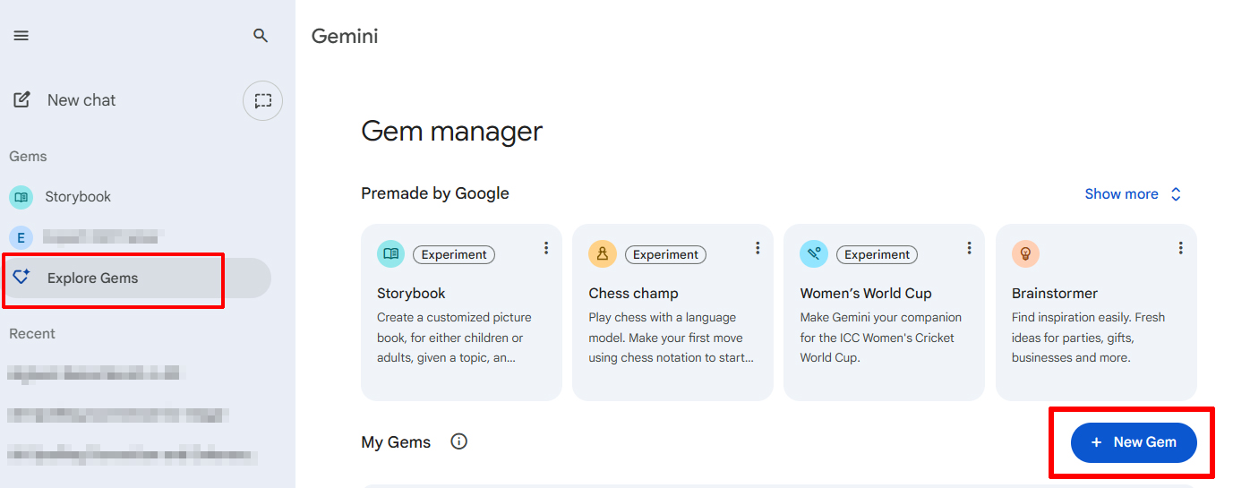This screenshot has width=1233, height=488.
Task: Click the Brainstormer lightbulb icon
Action: point(1025,254)
